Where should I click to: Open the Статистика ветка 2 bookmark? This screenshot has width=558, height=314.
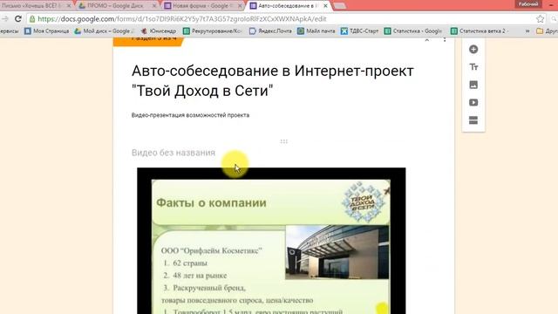(479, 31)
